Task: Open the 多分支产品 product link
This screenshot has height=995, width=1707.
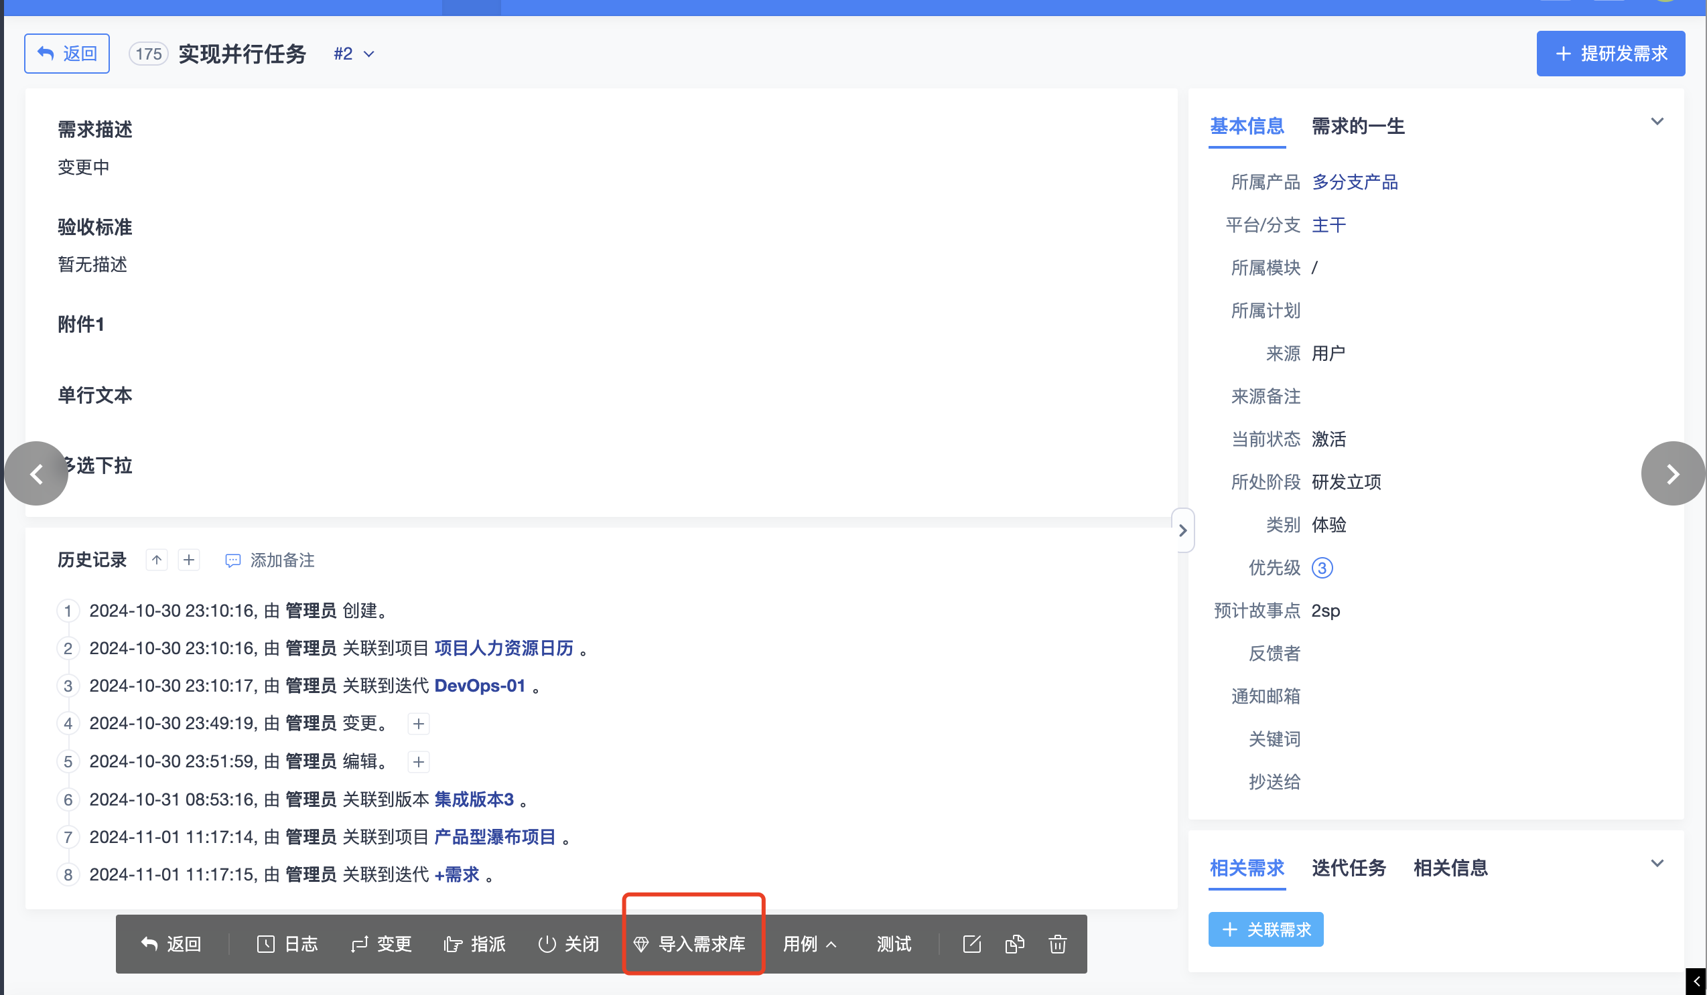Action: pyautogui.click(x=1355, y=182)
